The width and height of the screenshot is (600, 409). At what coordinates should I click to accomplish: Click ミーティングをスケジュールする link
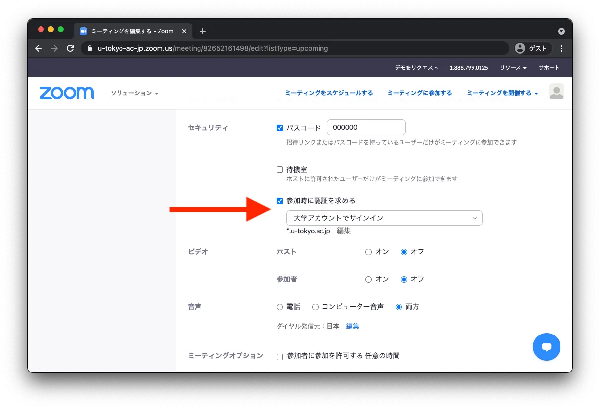pos(329,93)
